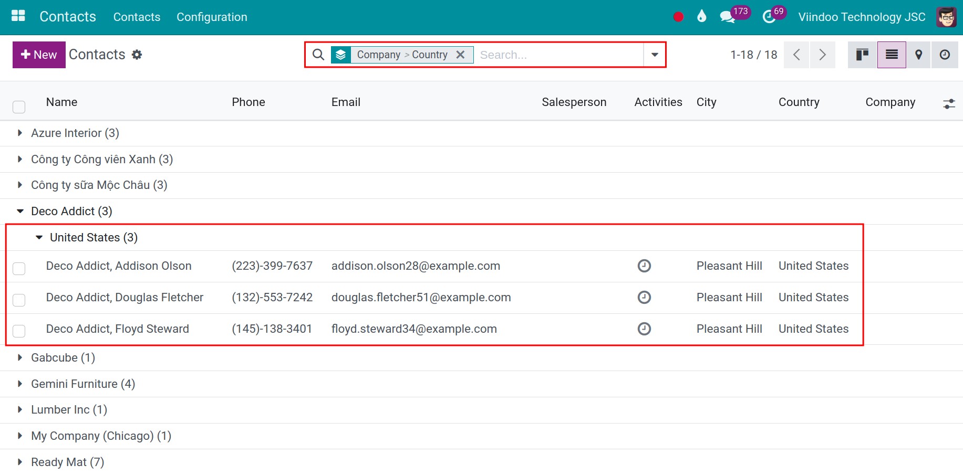963x475 pixels.
Task: Open the main apps menu grid icon
Action: tap(18, 16)
